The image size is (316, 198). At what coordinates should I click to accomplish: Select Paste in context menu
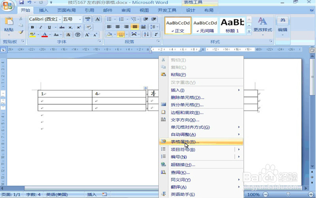pyautogui.click(x=201, y=74)
